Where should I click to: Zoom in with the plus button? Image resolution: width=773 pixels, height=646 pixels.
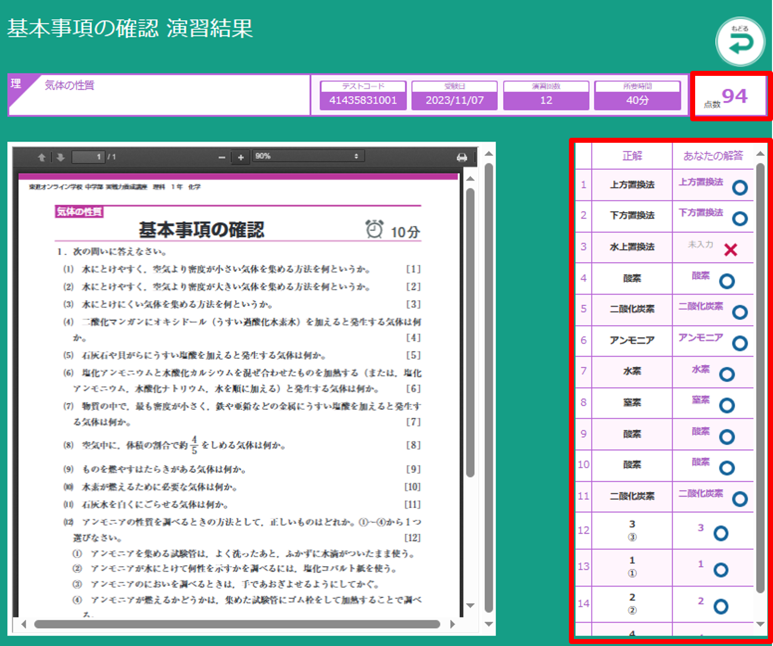[x=241, y=157]
